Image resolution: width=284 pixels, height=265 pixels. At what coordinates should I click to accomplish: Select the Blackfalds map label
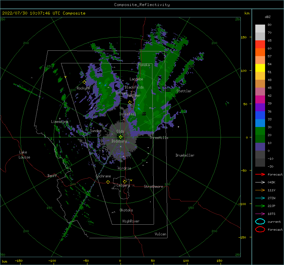click(134, 87)
